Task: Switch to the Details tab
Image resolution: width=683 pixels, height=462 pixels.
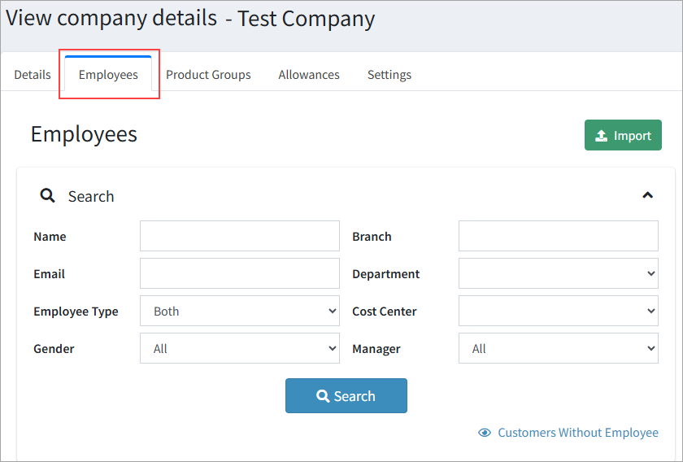Action: pos(33,75)
